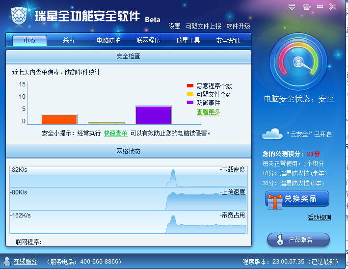
Task: Click the -82K/s download value
Action: point(19,170)
